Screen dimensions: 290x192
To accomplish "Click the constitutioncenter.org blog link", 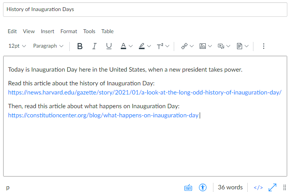I will (x=103, y=115).
